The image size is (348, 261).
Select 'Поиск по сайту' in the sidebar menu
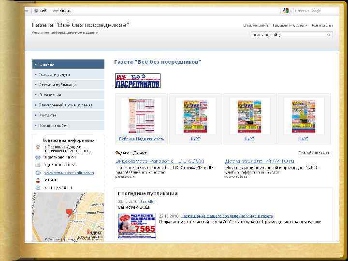[68, 125]
